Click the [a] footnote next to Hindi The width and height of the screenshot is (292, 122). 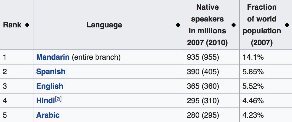(58, 99)
